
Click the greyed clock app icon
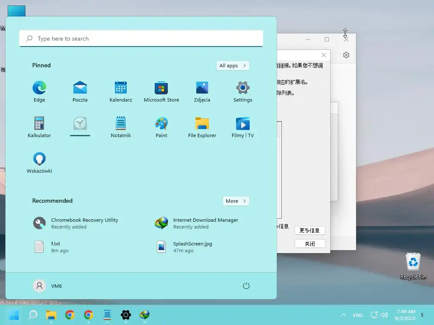[x=80, y=124]
